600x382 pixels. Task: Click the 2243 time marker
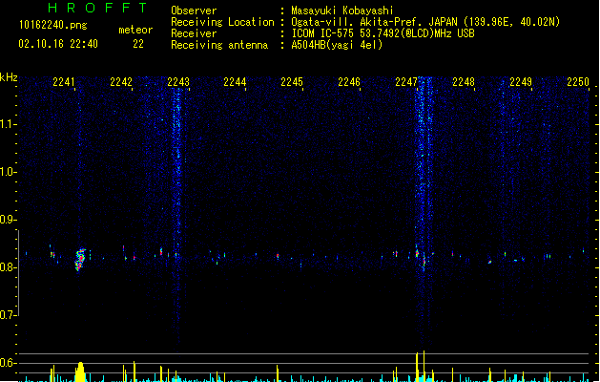(178, 82)
